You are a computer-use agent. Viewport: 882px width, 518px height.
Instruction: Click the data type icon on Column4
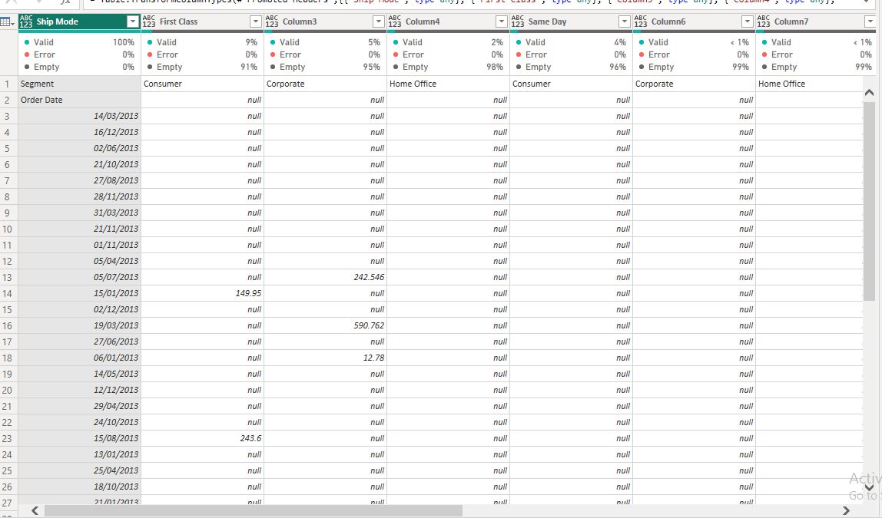pyautogui.click(x=394, y=21)
